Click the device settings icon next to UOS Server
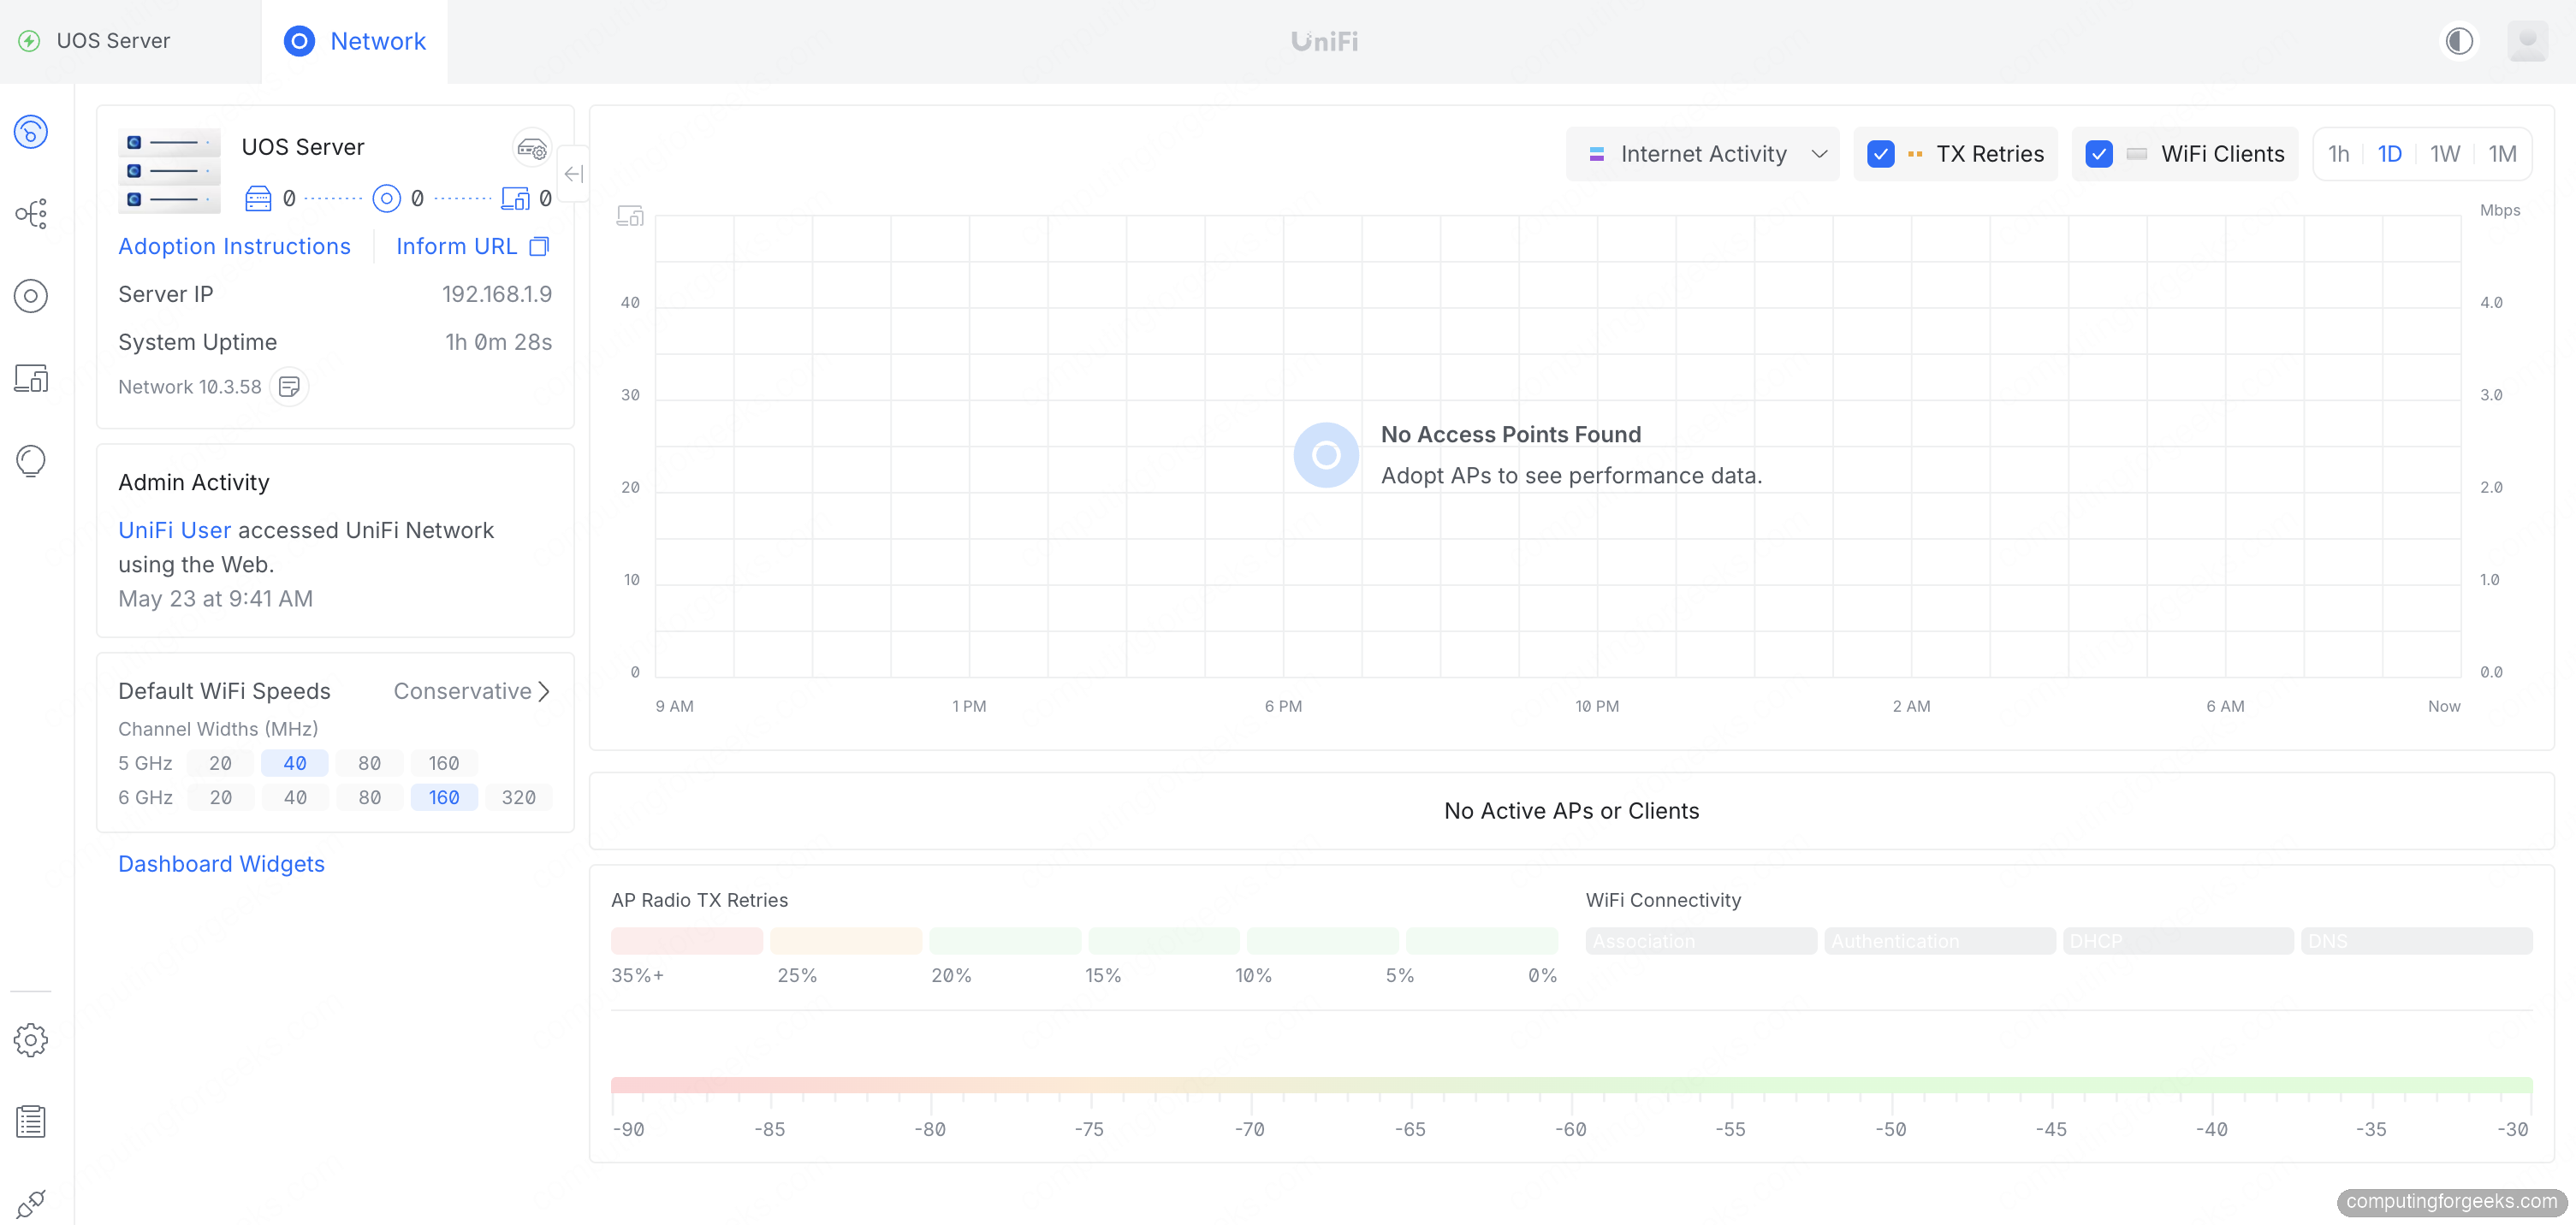 coord(532,149)
